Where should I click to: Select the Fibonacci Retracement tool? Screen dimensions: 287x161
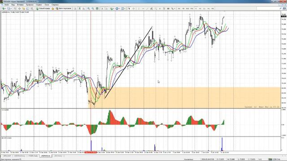click(x=156, y=8)
